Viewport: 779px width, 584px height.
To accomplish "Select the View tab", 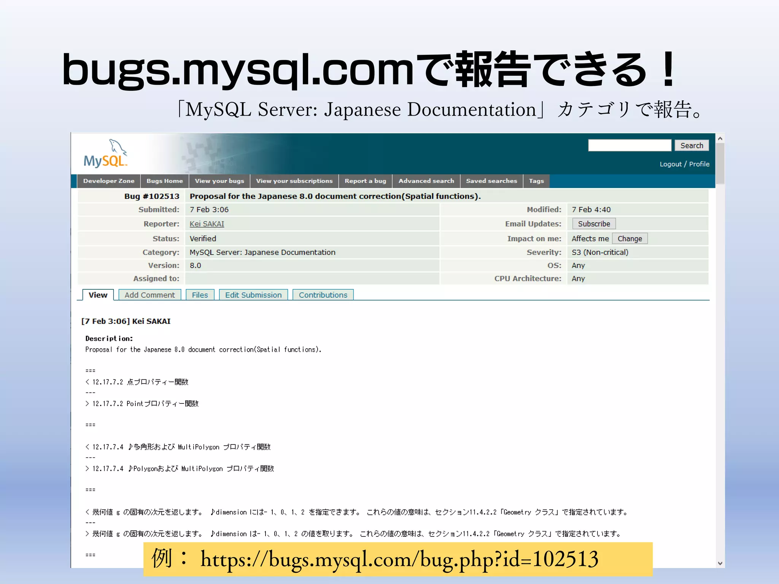I will tap(98, 295).
